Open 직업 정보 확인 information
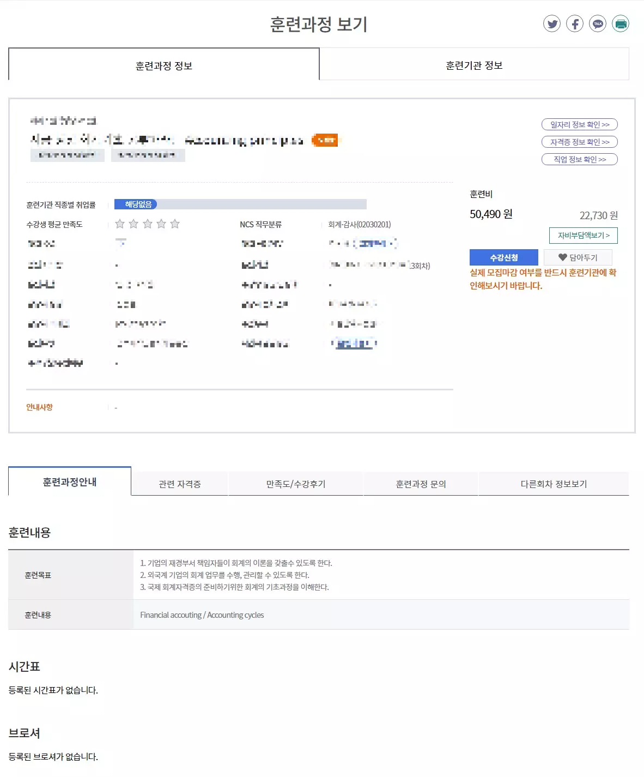Viewport: 644px width, 777px height. 579,159
